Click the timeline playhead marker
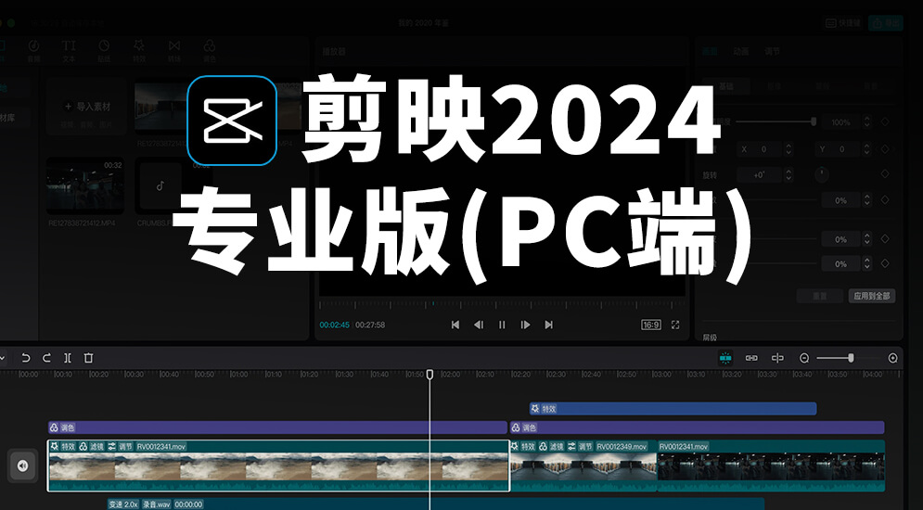 429,374
